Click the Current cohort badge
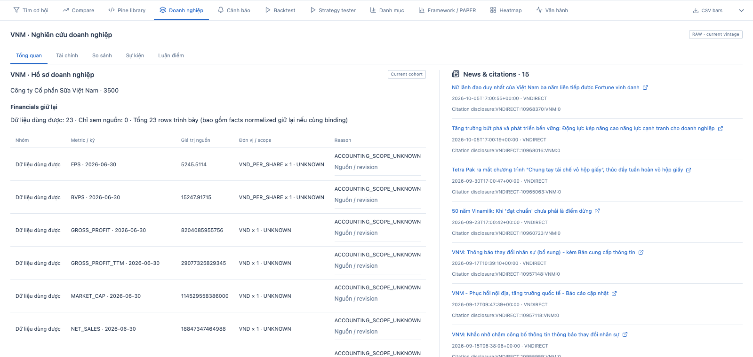Screen dimensions: 753x357 tap(407, 74)
